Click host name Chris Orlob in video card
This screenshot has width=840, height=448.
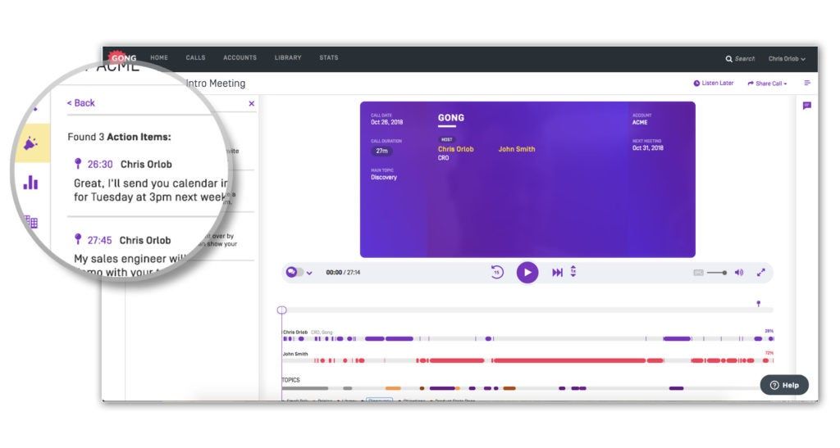click(456, 149)
